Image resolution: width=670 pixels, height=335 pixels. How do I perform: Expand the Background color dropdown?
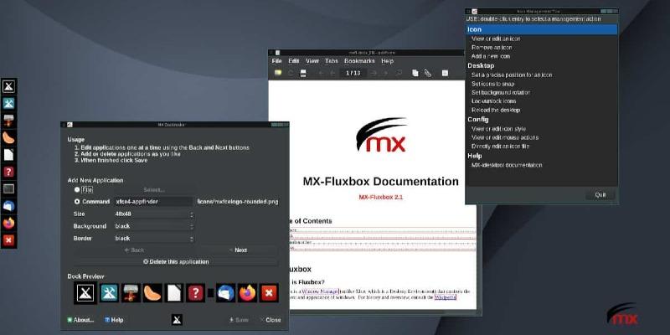coord(153,226)
